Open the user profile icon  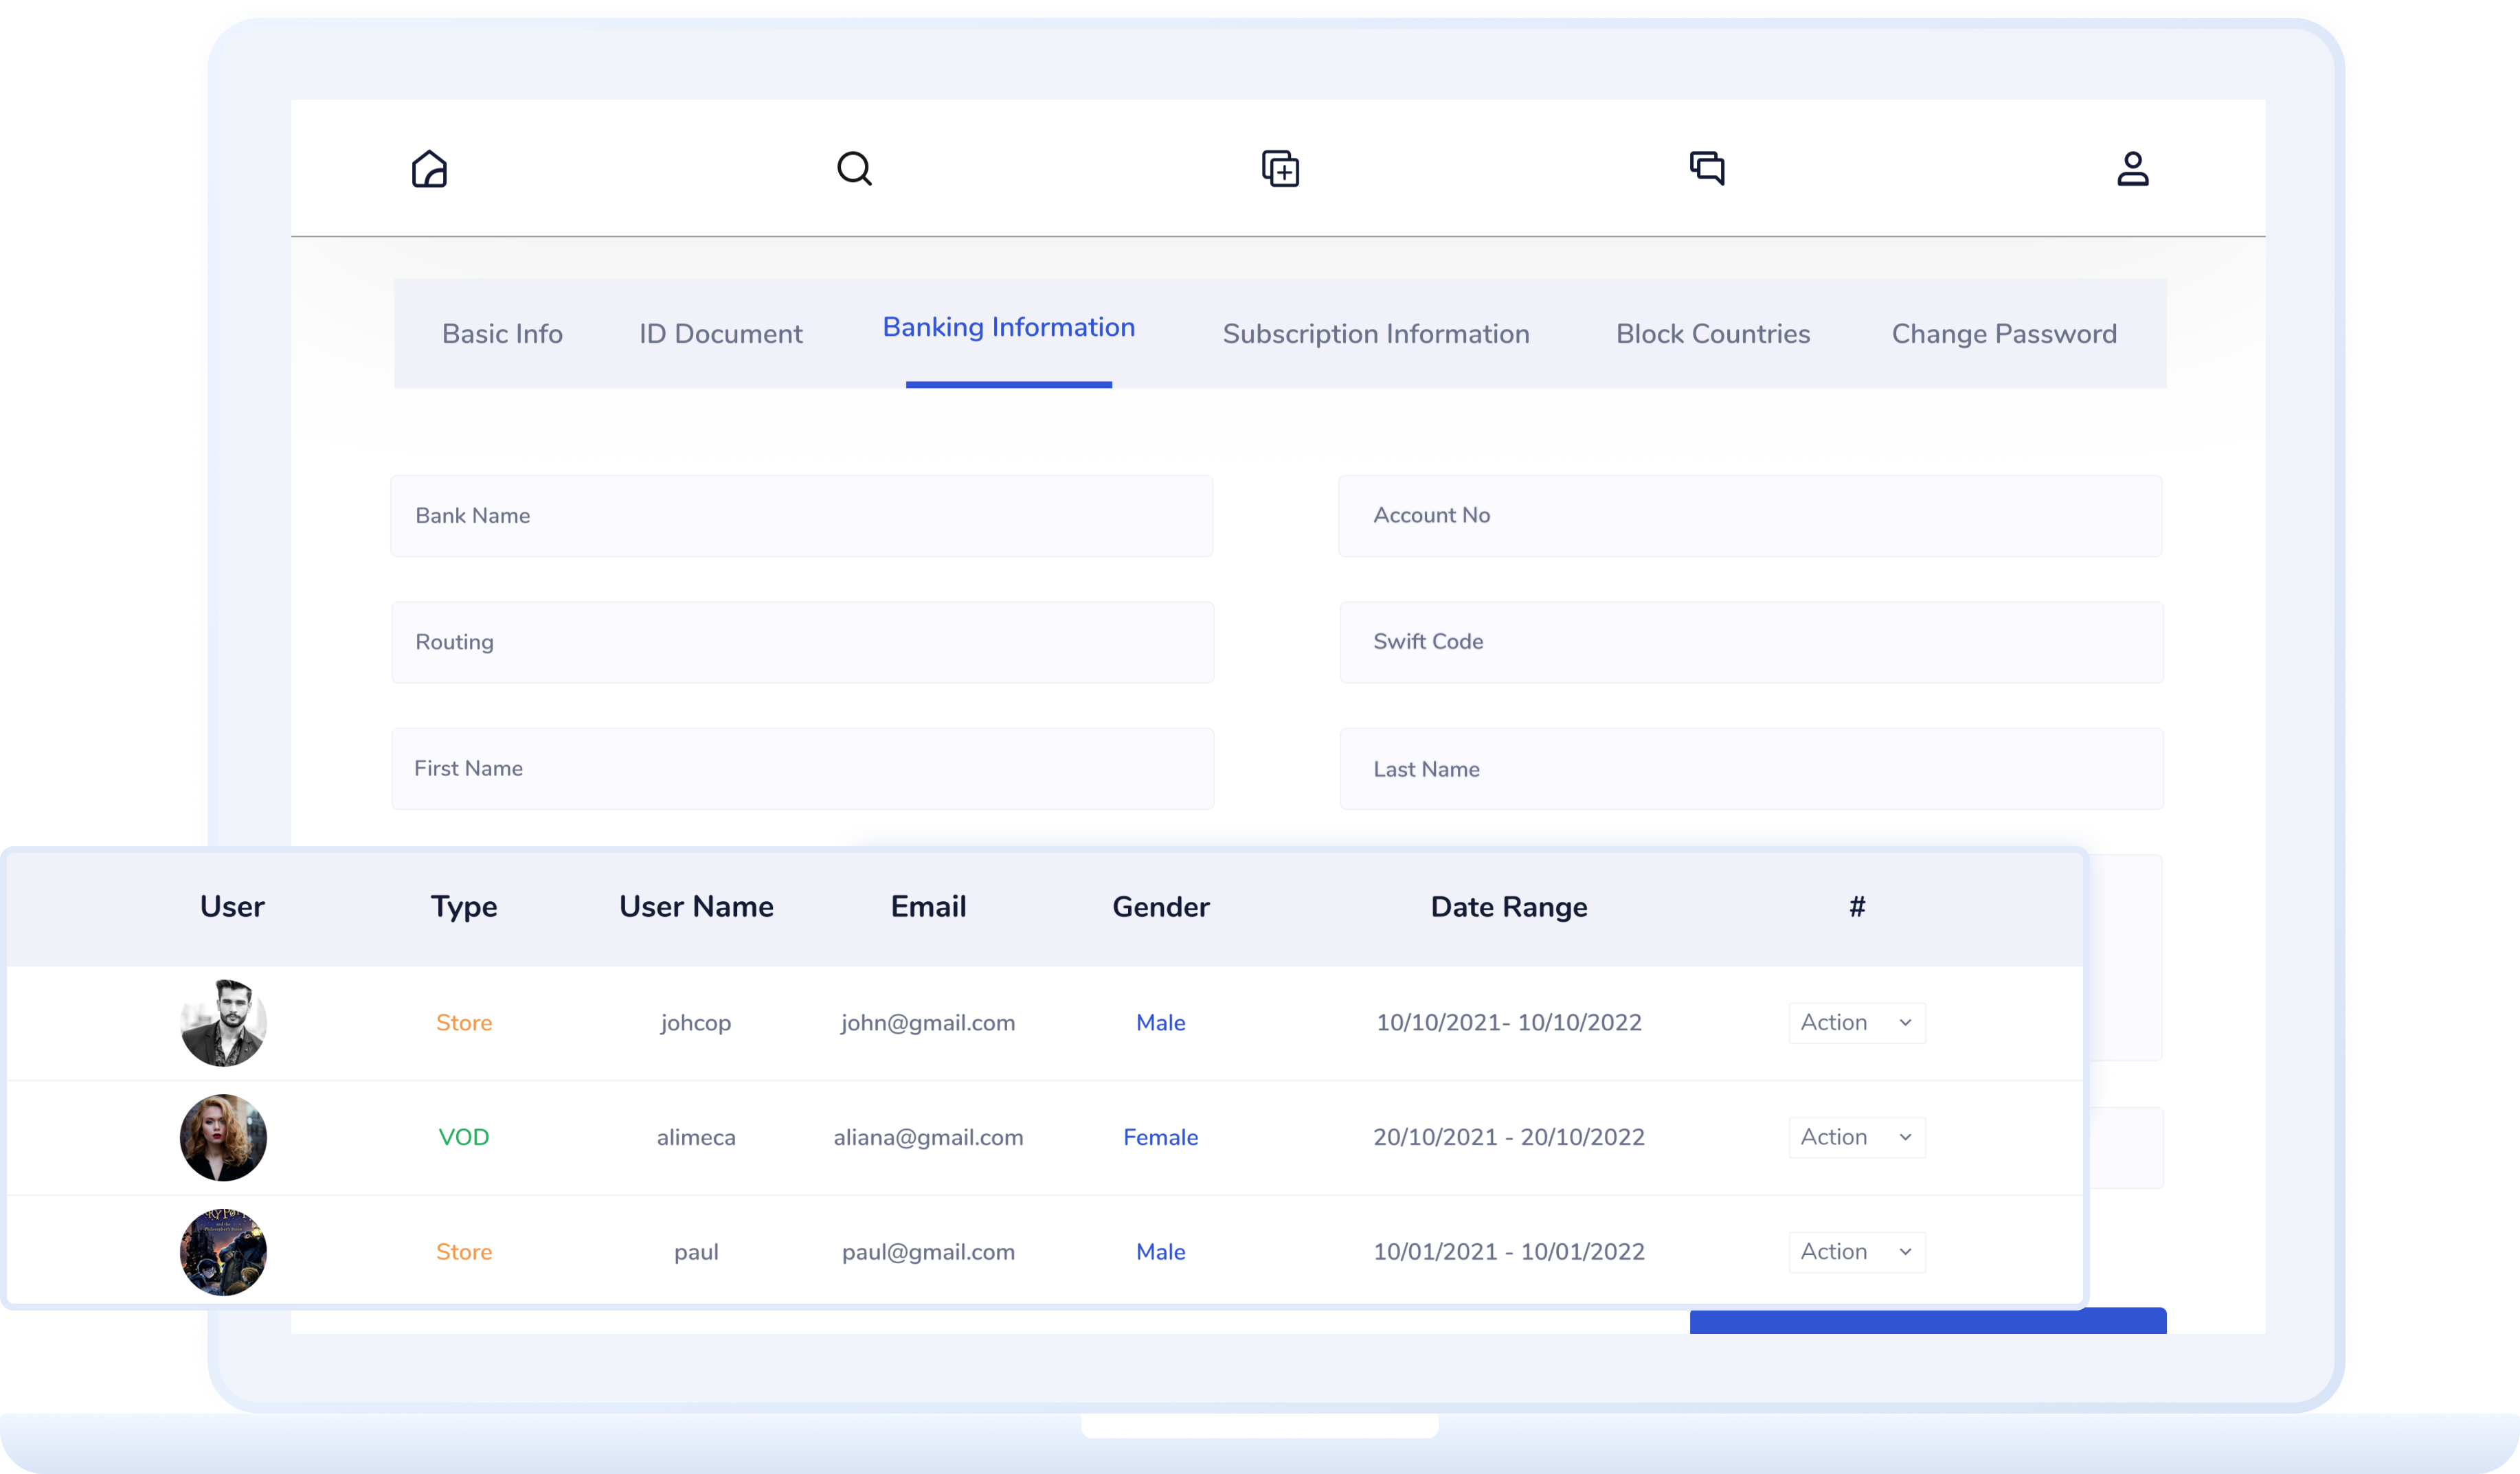(x=2132, y=169)
